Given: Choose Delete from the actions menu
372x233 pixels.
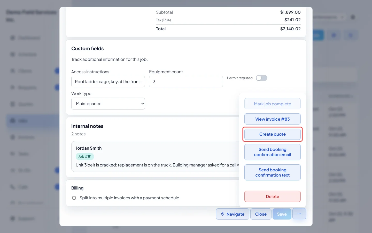Looking at the screenshot, I should pos(273,196).
